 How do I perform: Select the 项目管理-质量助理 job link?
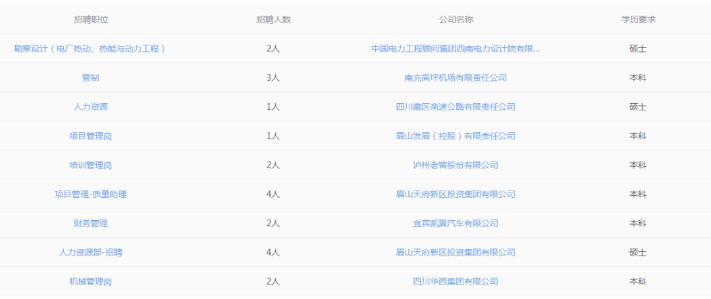(x=90, y=194)
